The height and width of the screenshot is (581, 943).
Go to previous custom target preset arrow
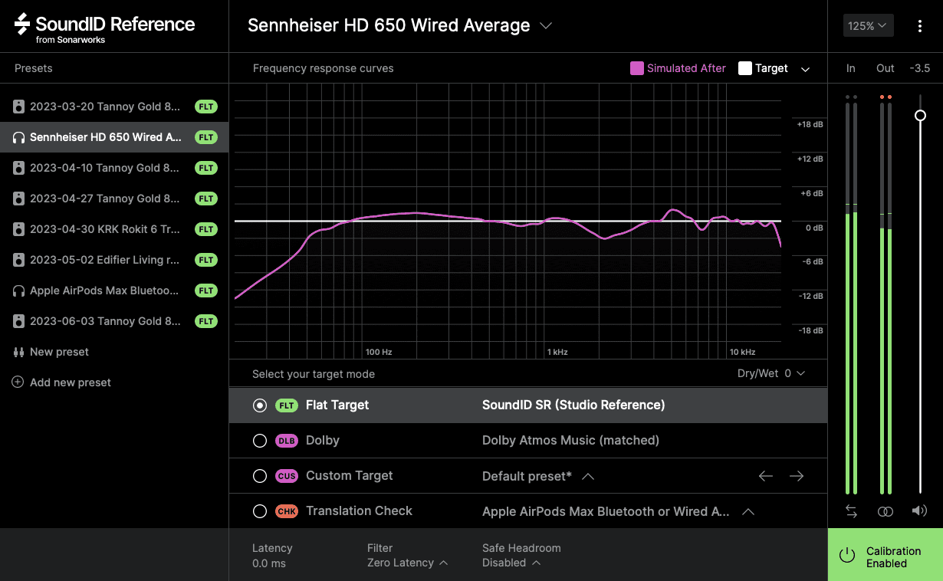pos(765,476)
